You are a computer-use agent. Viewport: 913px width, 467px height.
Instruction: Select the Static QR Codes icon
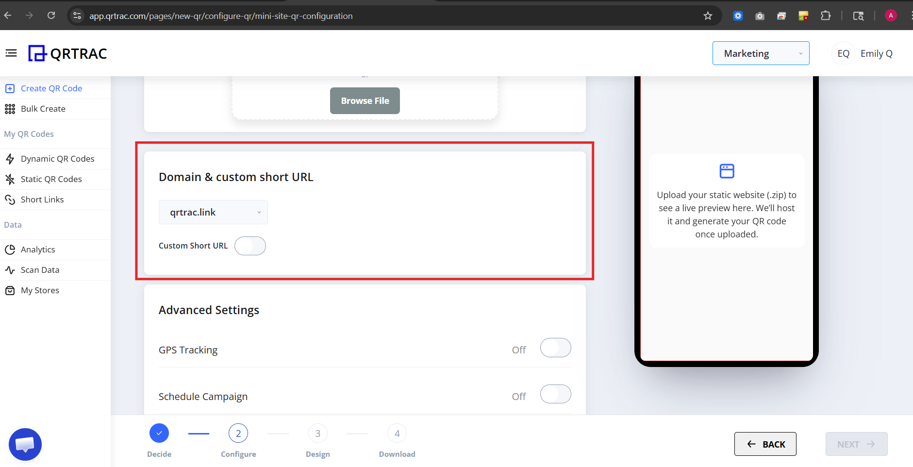pyautogui.click(x=10, y=179)
